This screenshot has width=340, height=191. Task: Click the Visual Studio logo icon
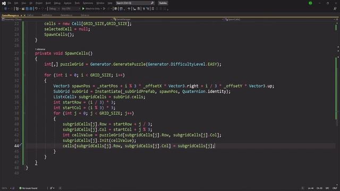click(x=4, y=3)
